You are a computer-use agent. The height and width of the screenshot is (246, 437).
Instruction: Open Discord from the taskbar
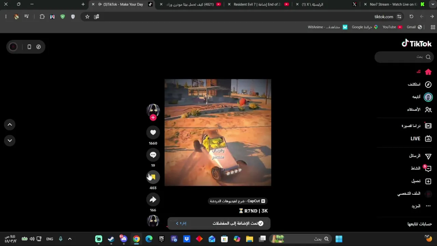(124, 239)
